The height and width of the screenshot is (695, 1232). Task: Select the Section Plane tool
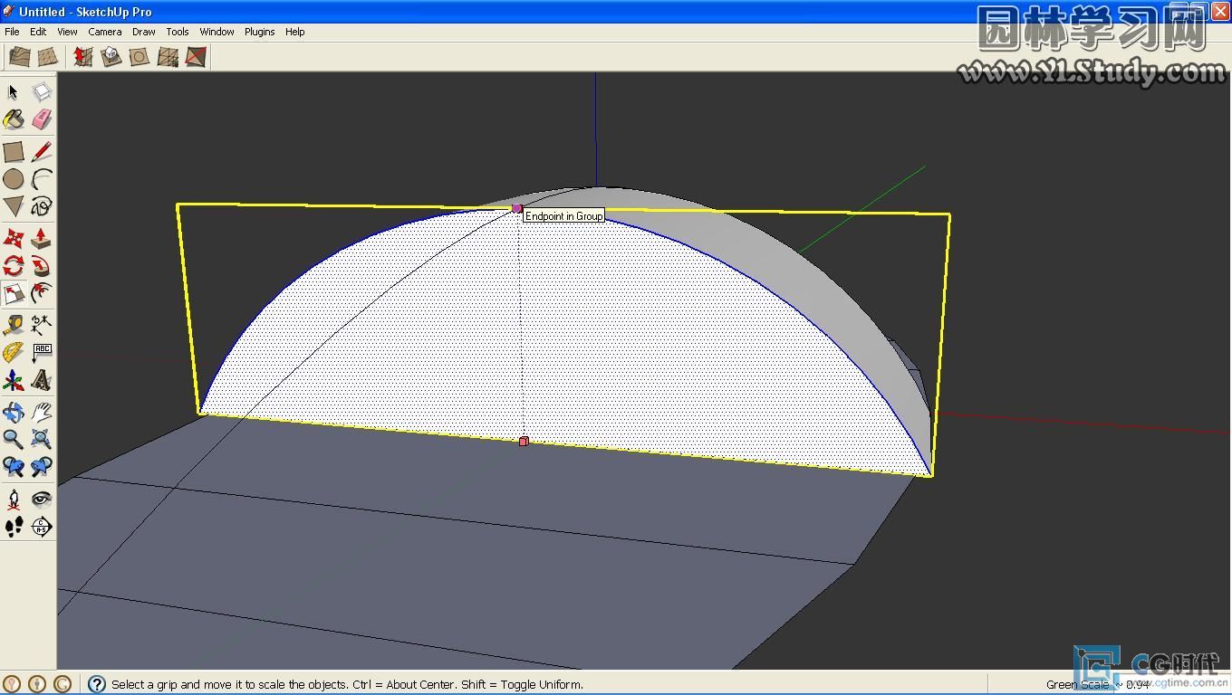42,527
